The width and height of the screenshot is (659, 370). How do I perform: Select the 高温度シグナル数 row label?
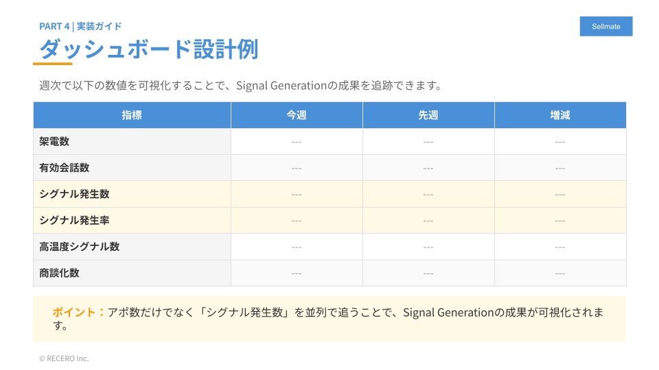[80, 247]
